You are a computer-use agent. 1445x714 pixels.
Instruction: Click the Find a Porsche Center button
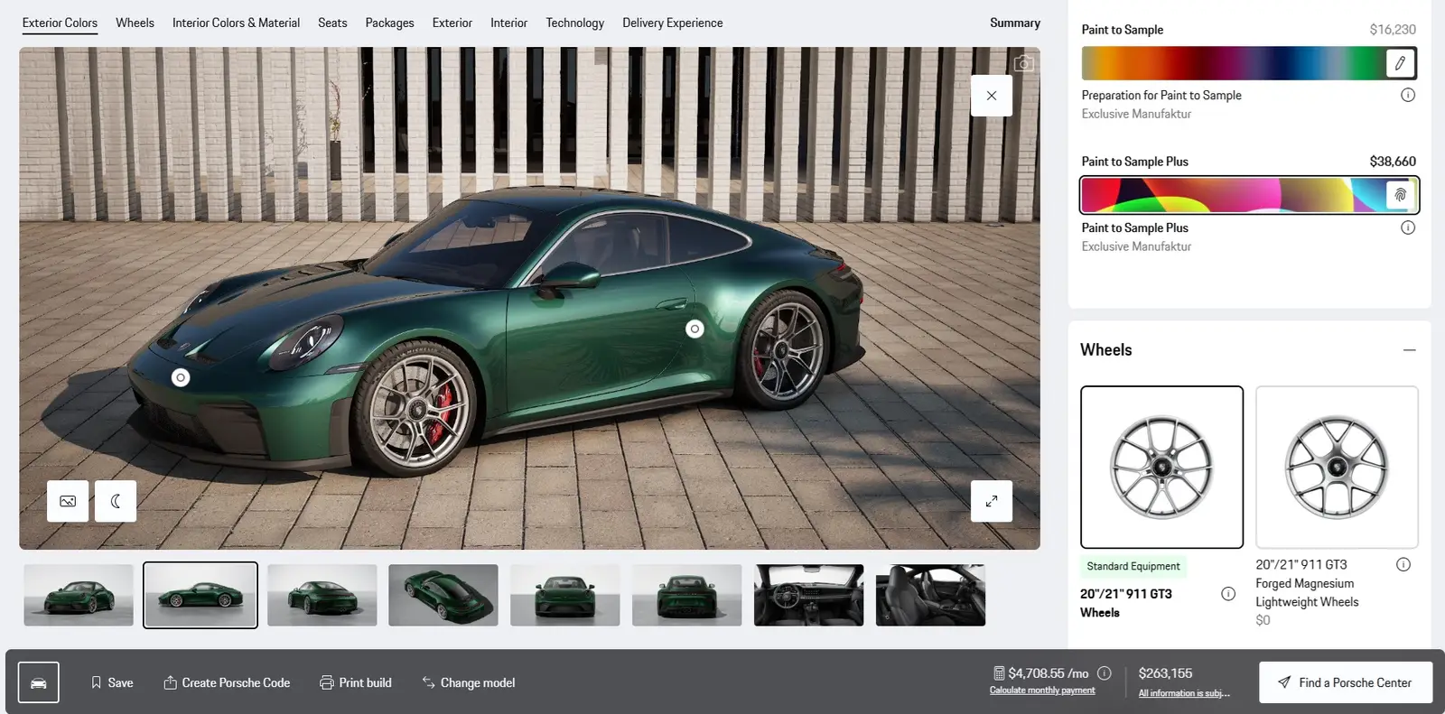click(x=1345, y=682)
